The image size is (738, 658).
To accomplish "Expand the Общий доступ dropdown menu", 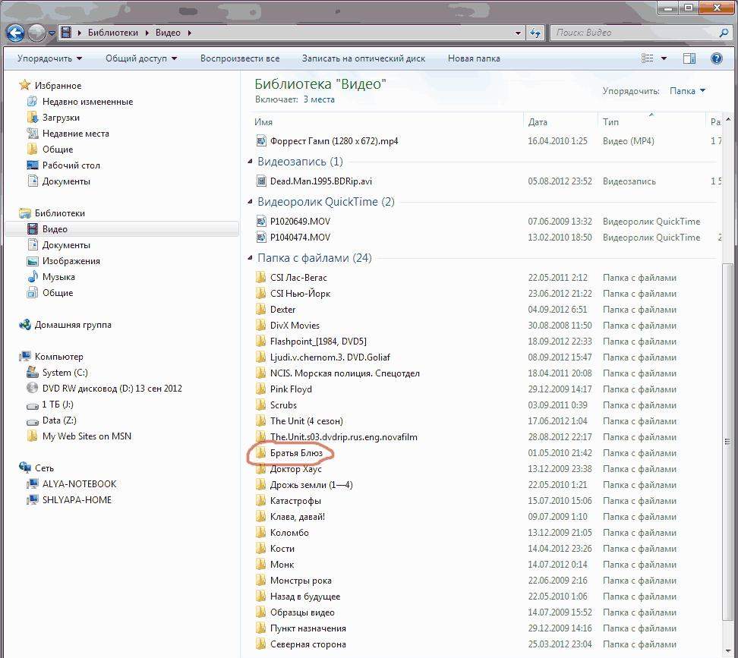I will click(141, 58).
